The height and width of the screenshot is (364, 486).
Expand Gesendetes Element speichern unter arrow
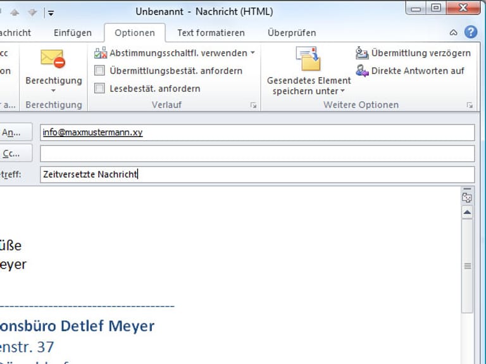pyautogui.click(x=342, y=91)
